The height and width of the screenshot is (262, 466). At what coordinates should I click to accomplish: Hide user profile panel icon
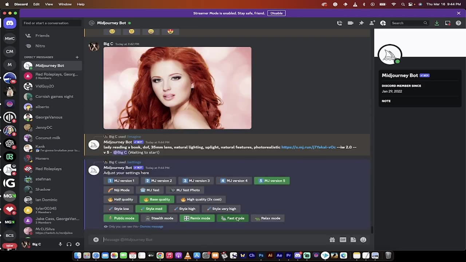click(x=383, y=23)
